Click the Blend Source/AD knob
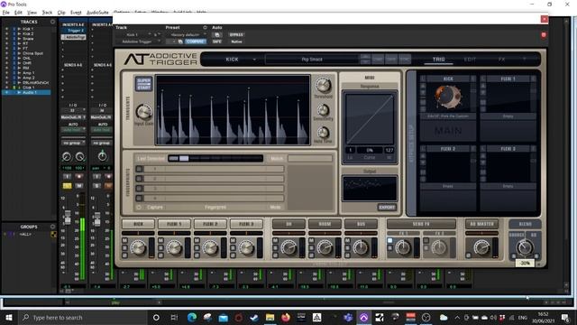The width and height of the screenshot is (577, 325). pyautogui.click(x=525, y=246)
